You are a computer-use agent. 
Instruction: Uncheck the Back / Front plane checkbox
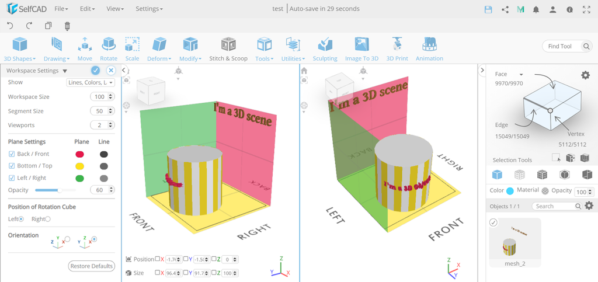[12, 154]
